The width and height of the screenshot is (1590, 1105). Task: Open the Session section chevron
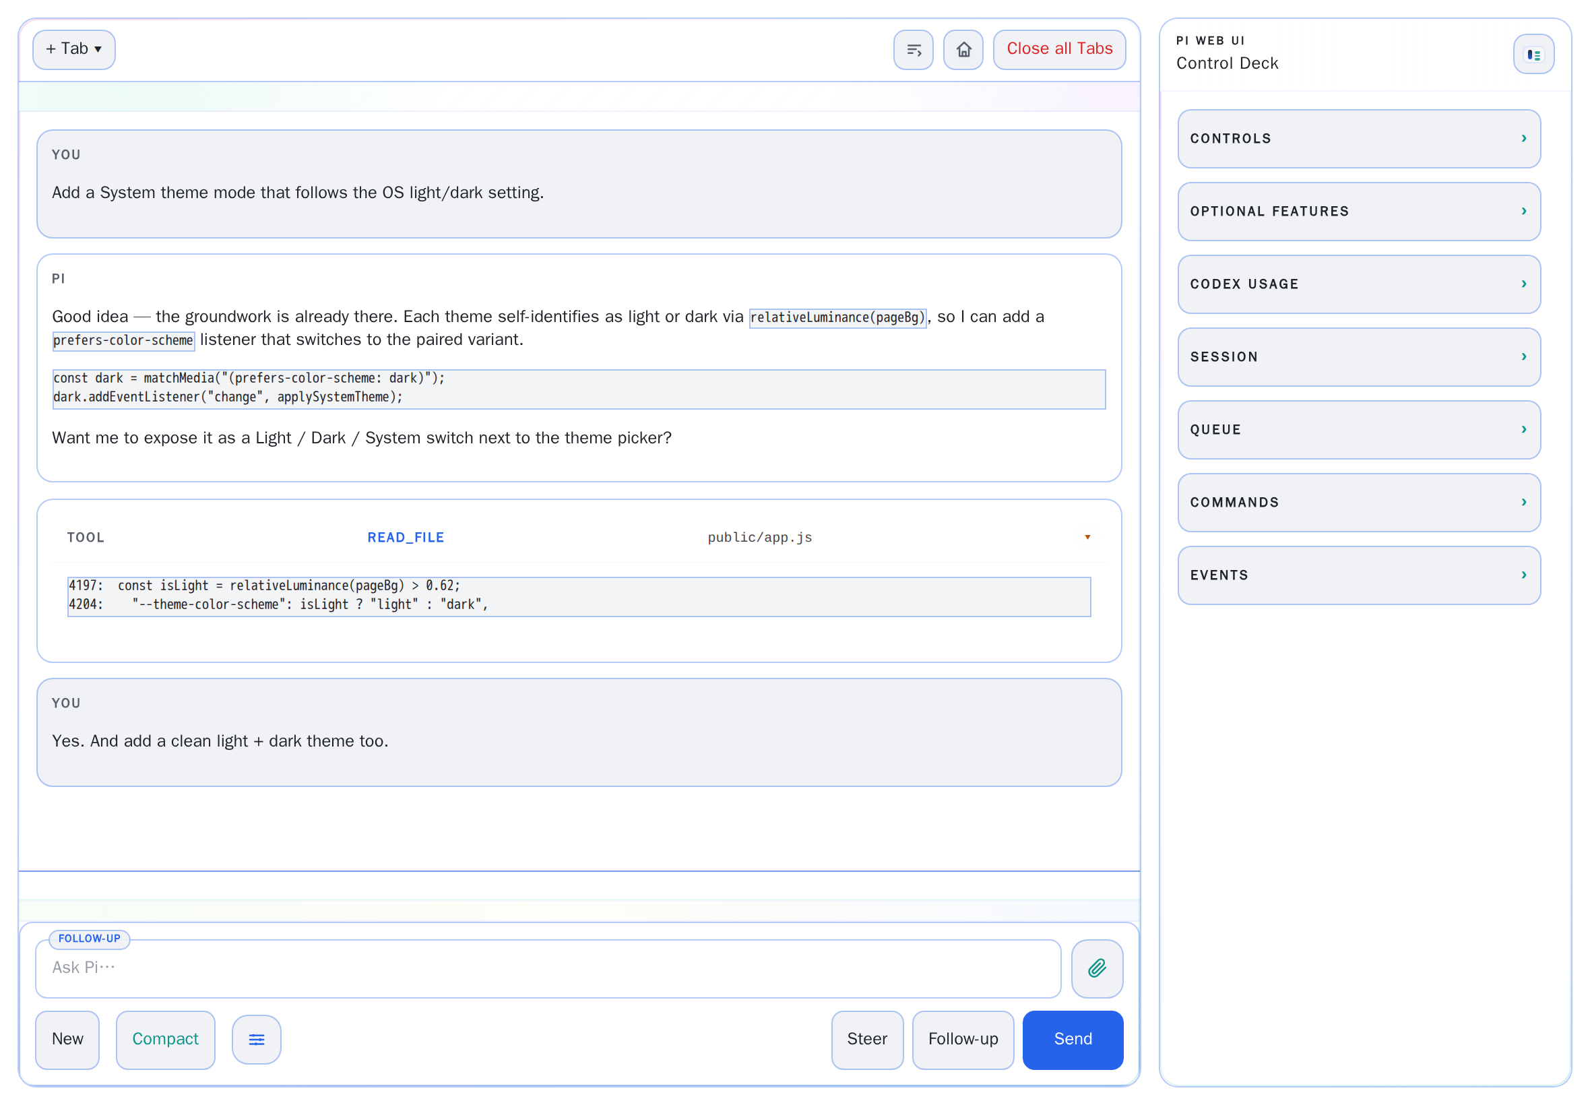coord(1523,356)
